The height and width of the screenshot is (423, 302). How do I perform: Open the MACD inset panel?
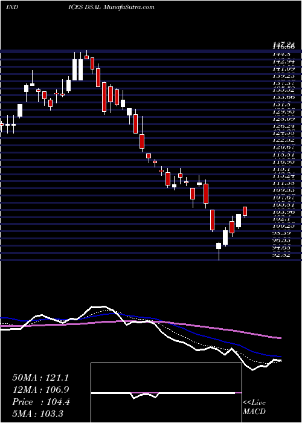pos(166,393)
